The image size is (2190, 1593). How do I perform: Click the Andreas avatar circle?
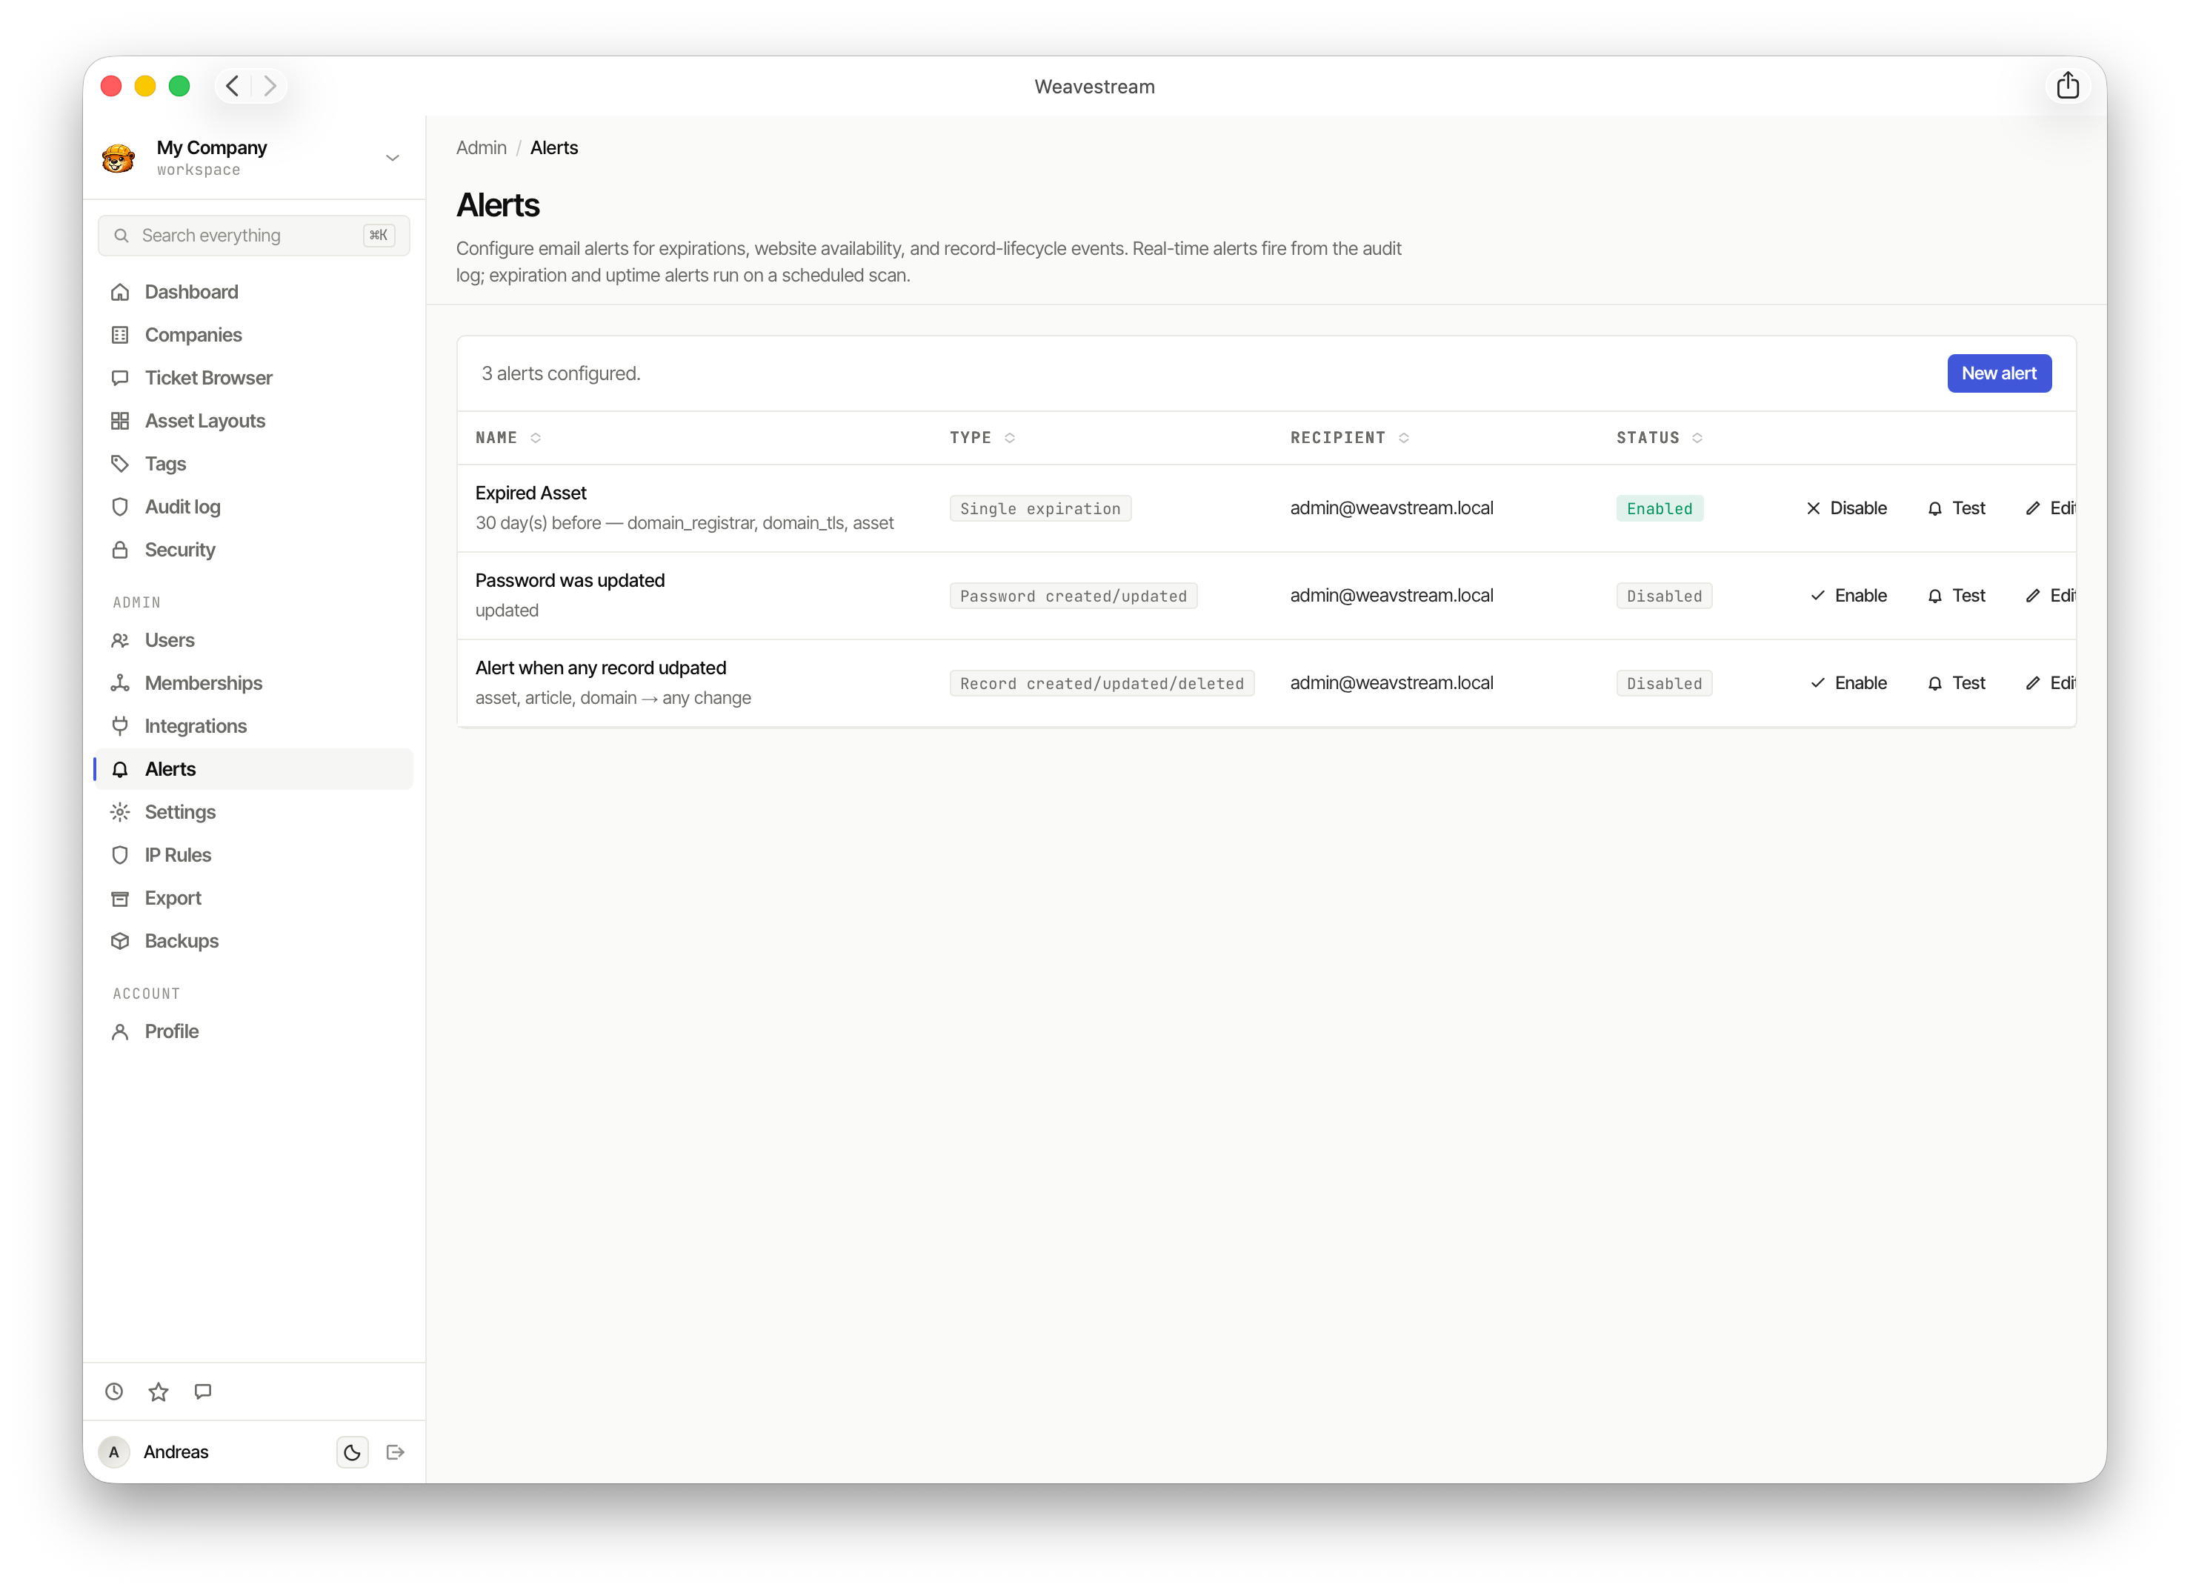114,1452
